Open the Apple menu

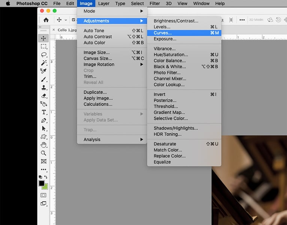(x=8, y=3)
